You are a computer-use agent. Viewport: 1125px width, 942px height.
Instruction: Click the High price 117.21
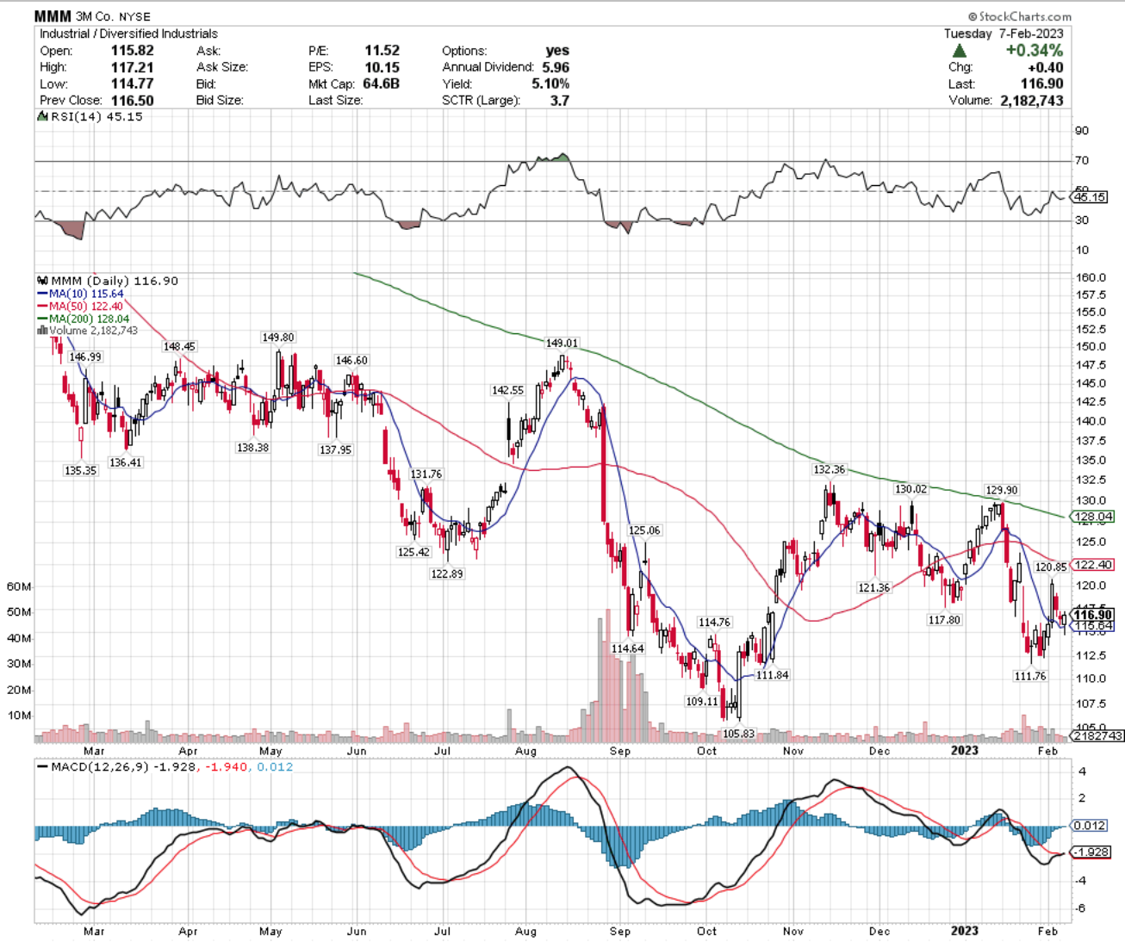(x=133, y=67)
